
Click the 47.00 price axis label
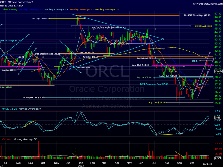coord(218,14)
